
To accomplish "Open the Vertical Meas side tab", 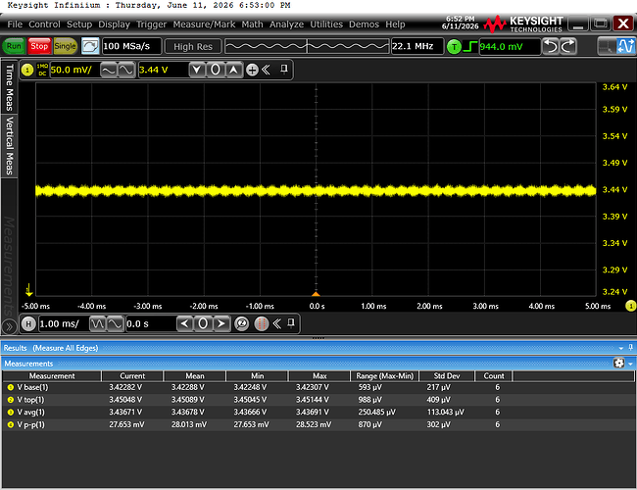I will [x=9, y=145].
